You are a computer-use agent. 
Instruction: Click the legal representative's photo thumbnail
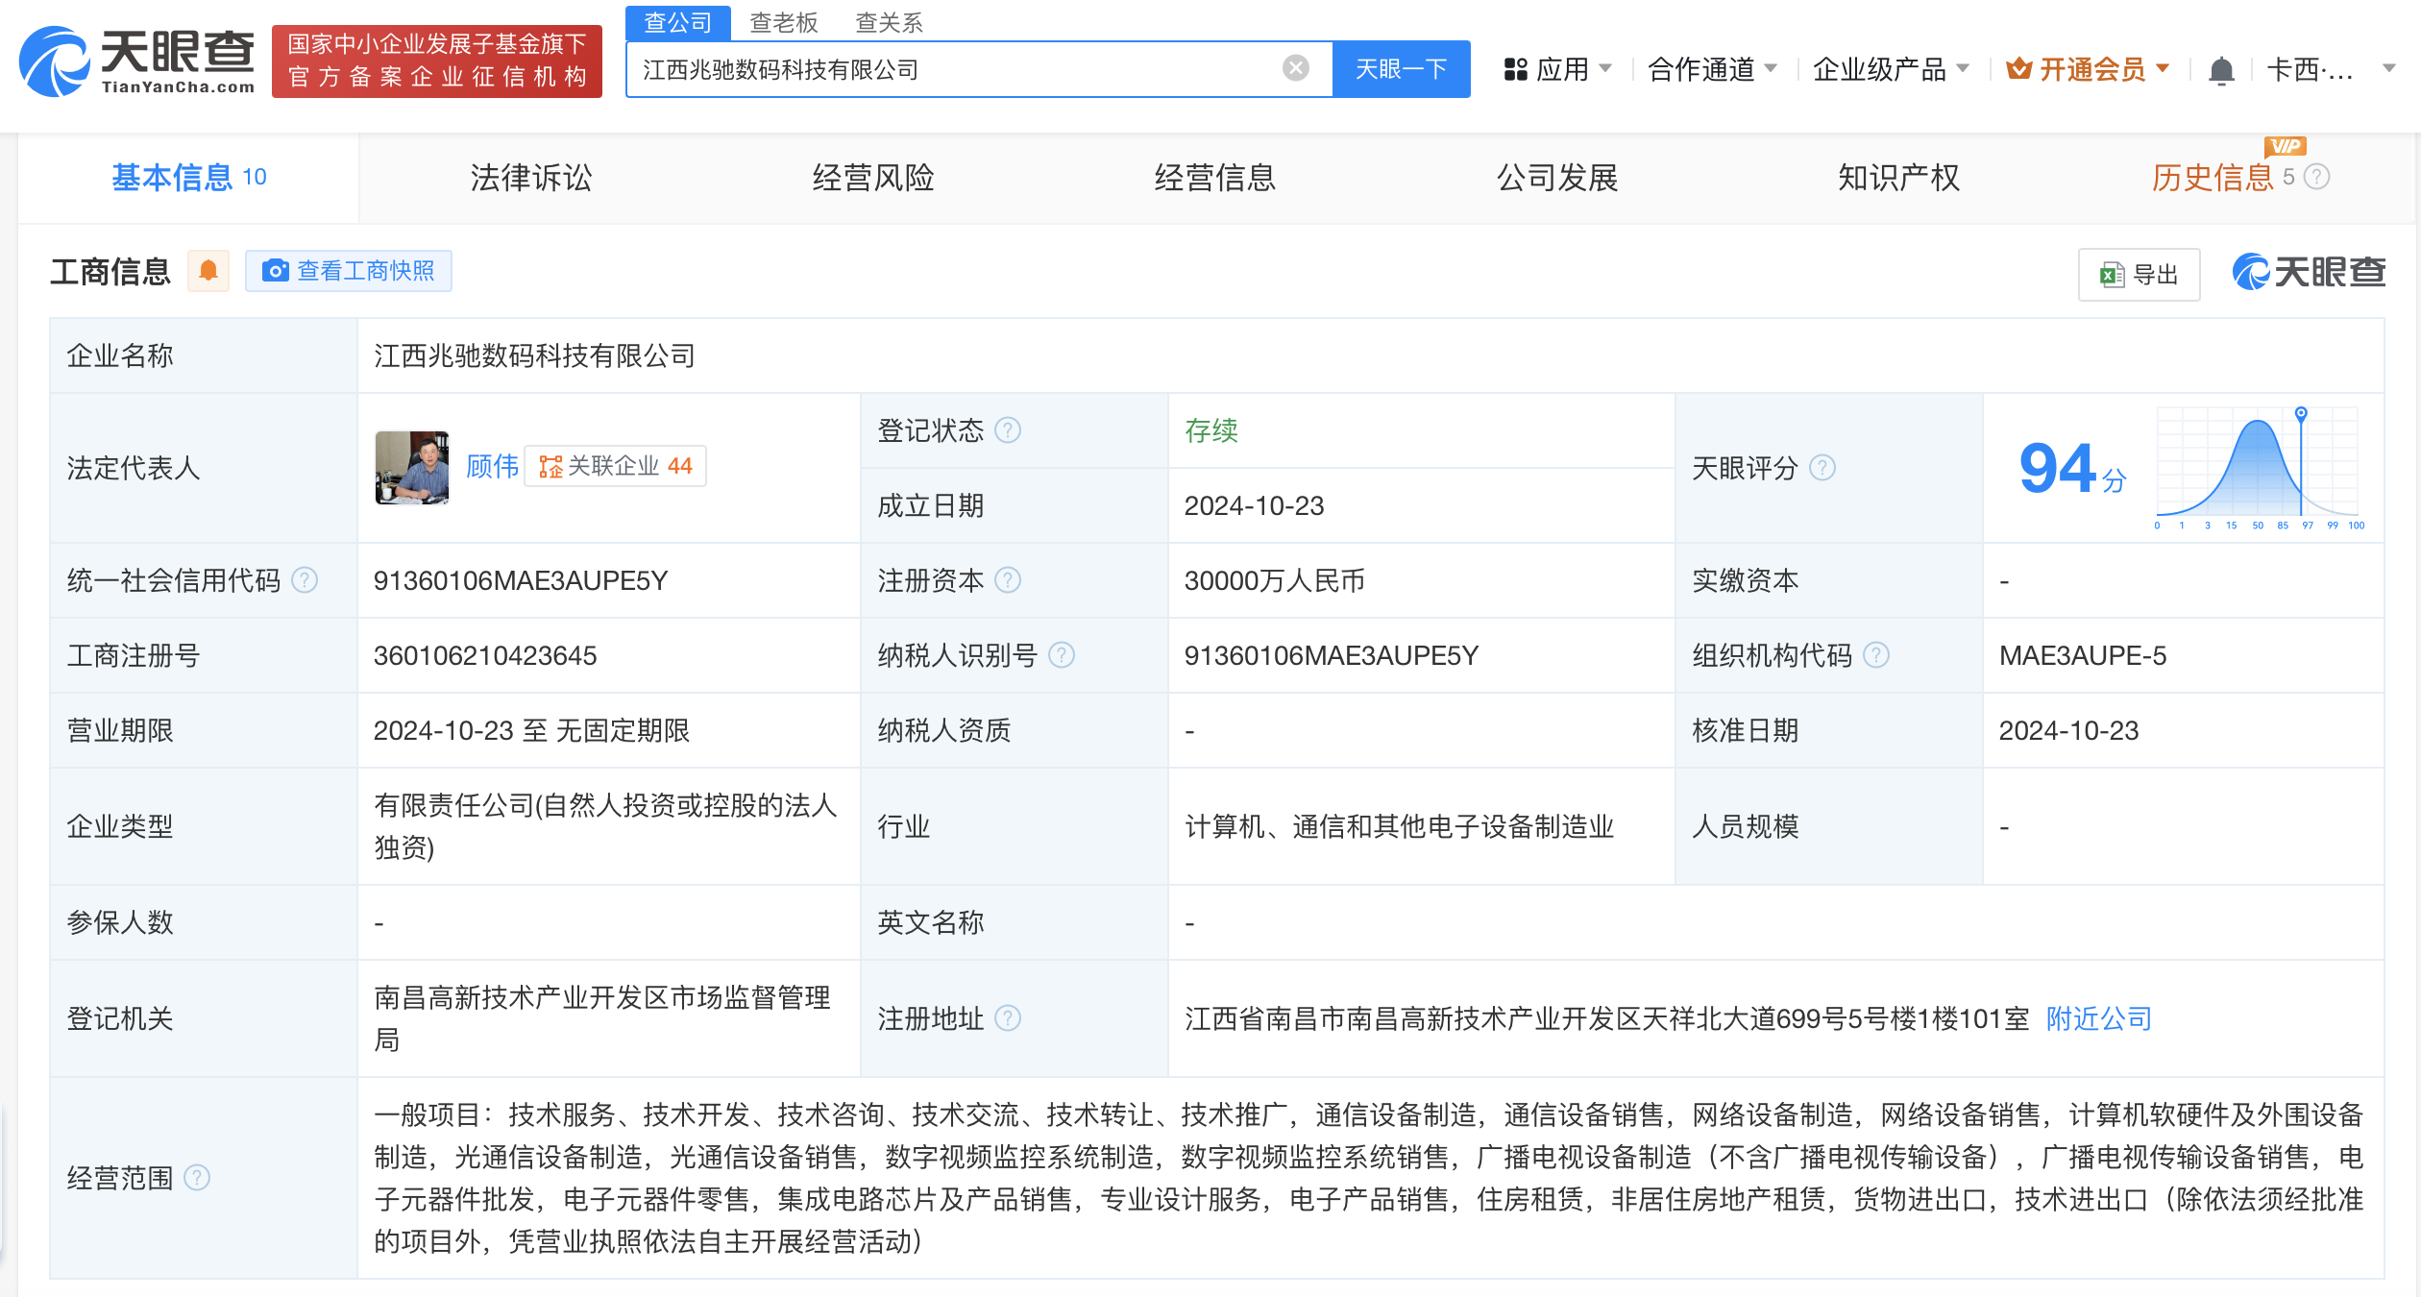411,468
